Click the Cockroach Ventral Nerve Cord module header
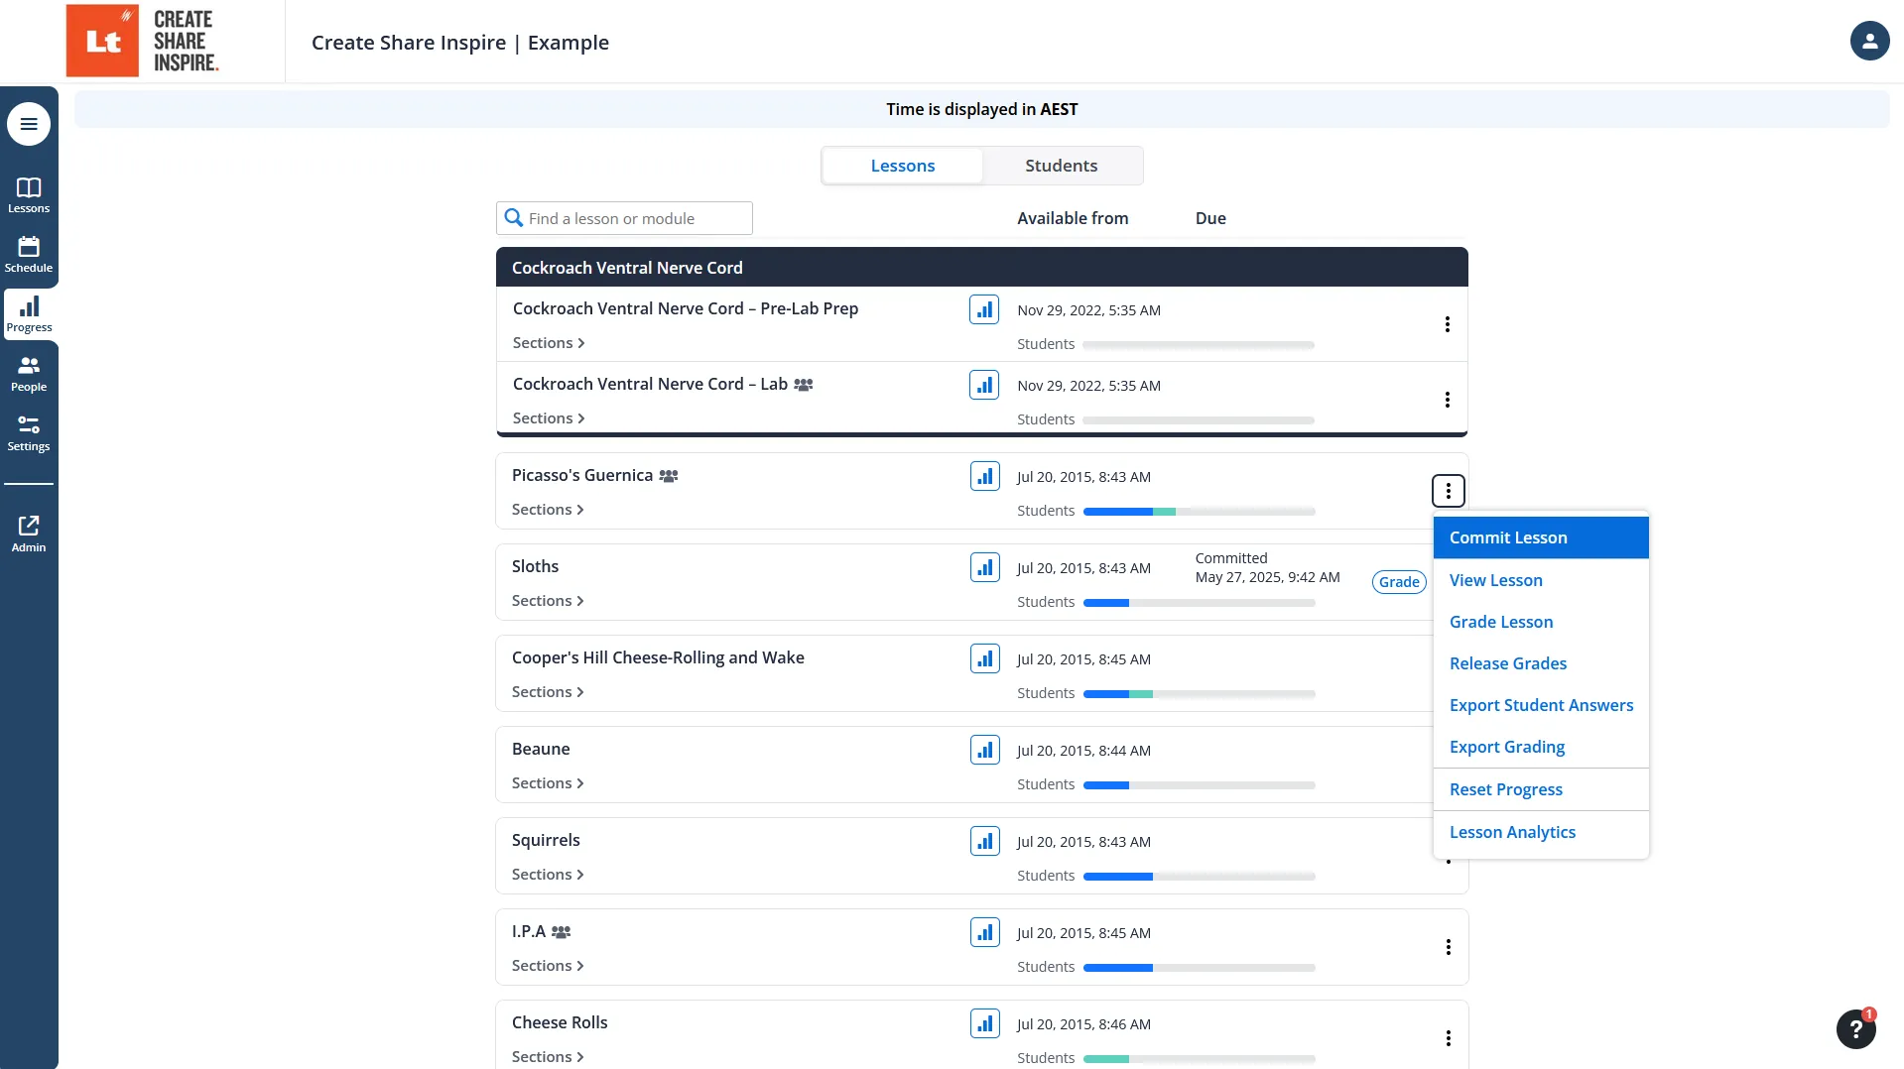This screenshot has width=1904, height=1069. (x=981, y=268)
